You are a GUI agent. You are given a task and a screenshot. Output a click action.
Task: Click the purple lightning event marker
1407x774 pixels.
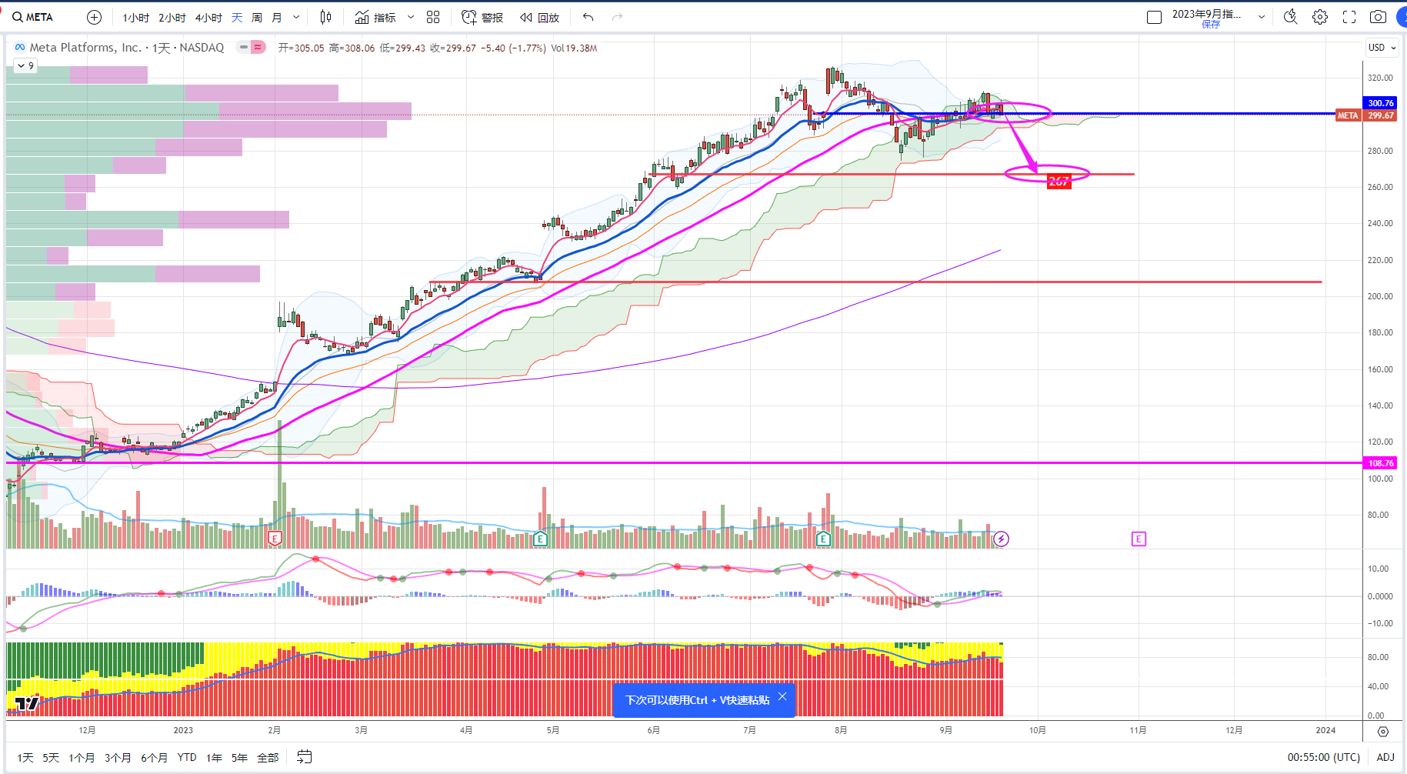(x=1001, y=539)
